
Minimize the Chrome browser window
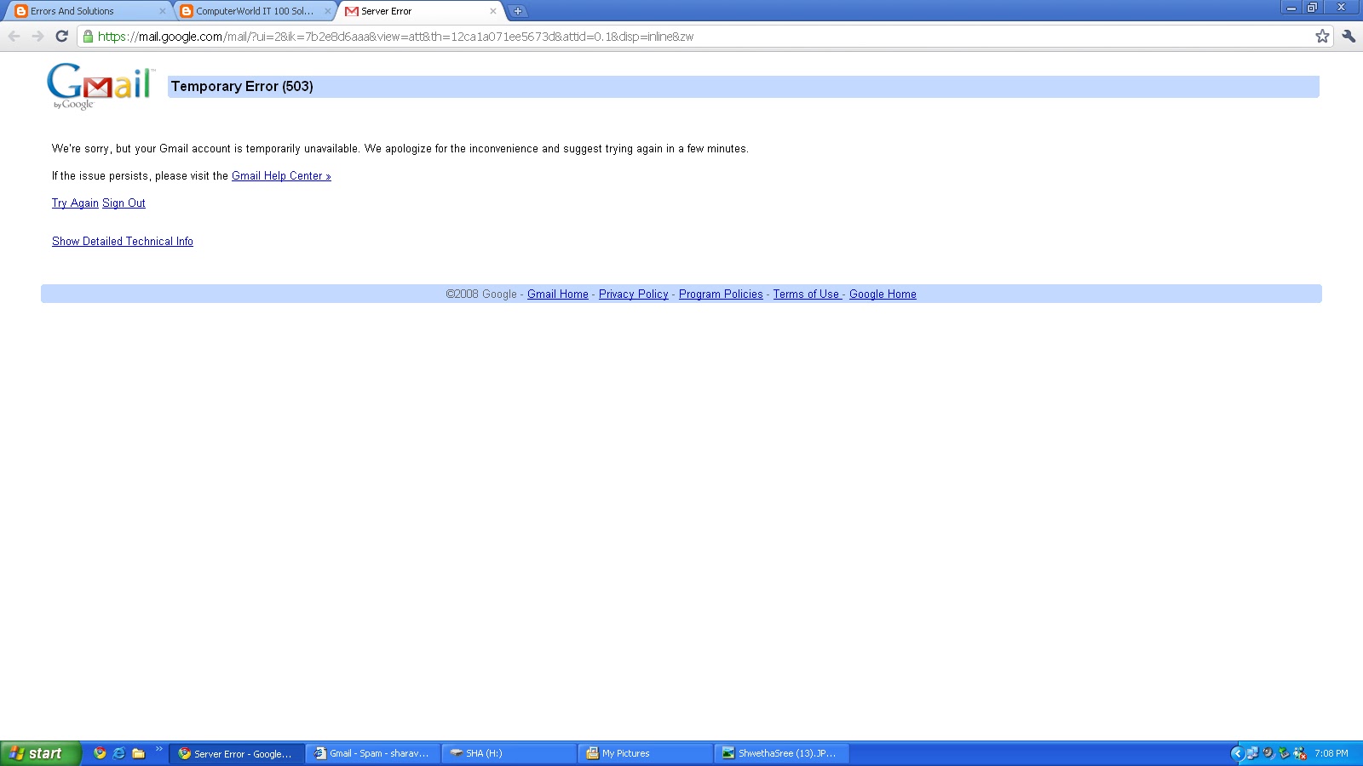tap(1291, 8)
